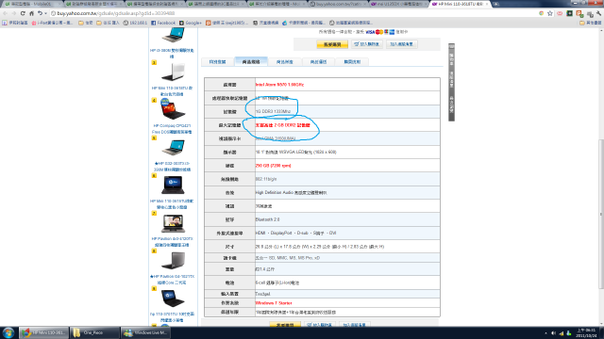This screenshot has height=339, width=604.
Task: Open the Chrome wrench settings menu
Action: pyautogui.click(x=598, y=13)
